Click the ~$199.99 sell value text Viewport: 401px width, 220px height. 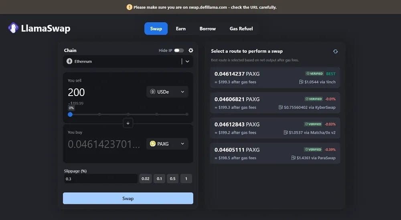point(76,103)
